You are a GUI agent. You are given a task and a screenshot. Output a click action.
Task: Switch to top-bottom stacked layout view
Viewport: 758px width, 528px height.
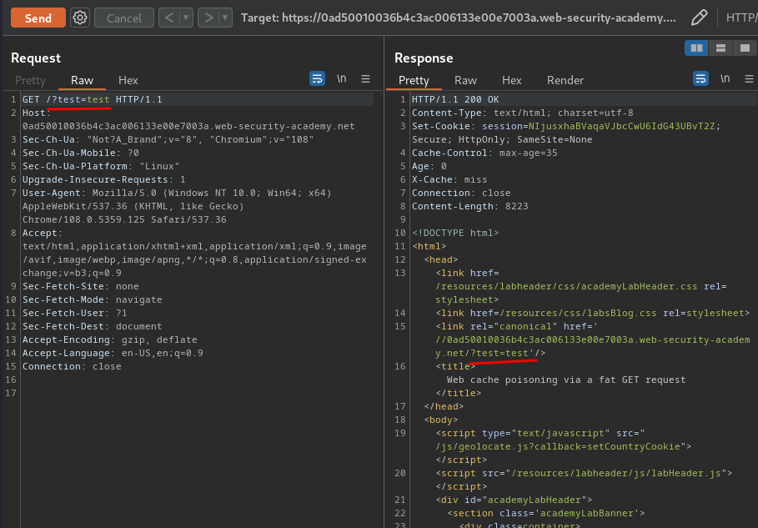(x=720, y=48)
